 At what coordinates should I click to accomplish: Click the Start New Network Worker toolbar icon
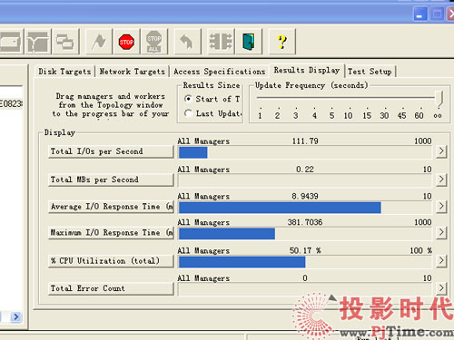(38, 42)
